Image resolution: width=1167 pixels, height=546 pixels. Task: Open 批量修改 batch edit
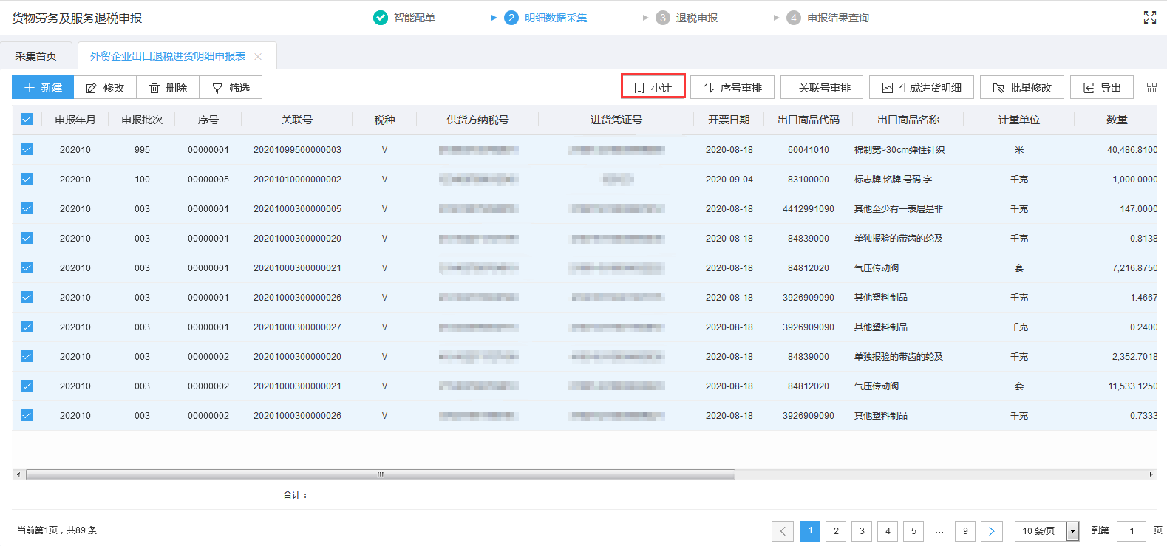tap(1022, 87)
